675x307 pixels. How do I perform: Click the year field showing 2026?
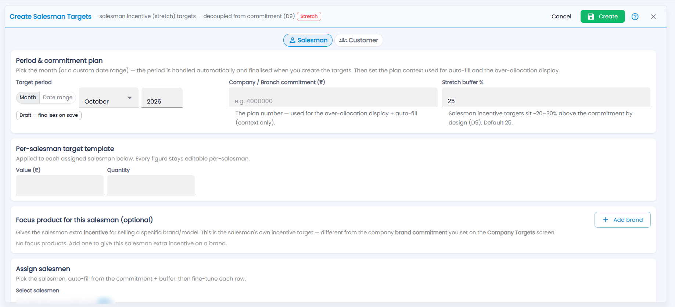point(162,98)
